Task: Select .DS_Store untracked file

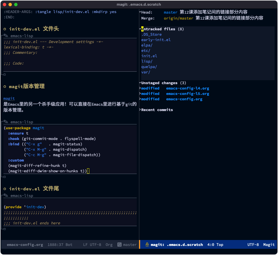Action: [x=151, y=34]
